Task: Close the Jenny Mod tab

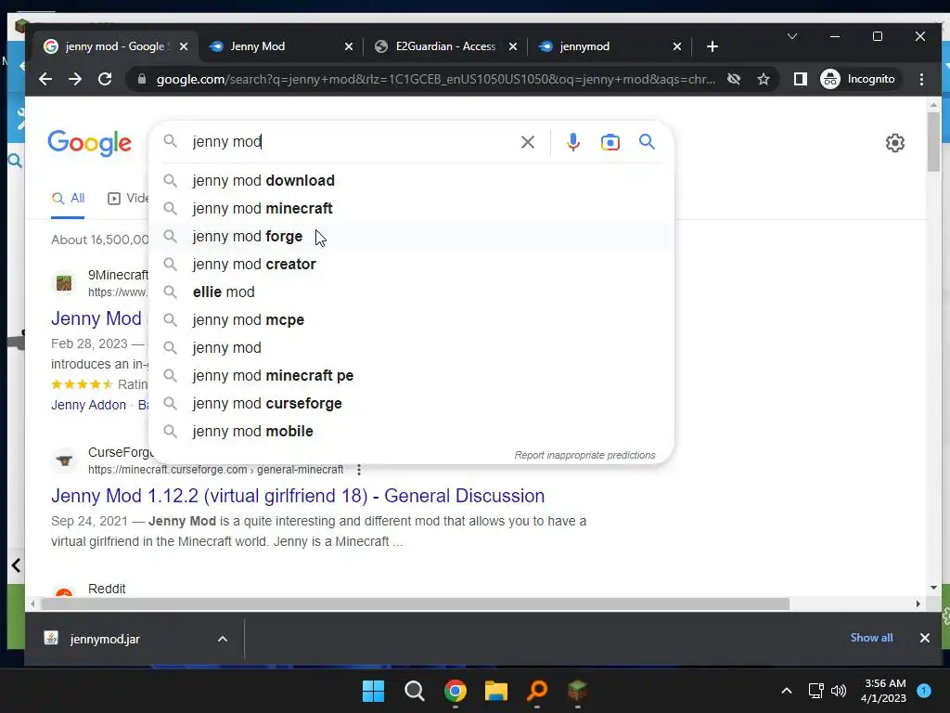Action: (x=349, y=46)
